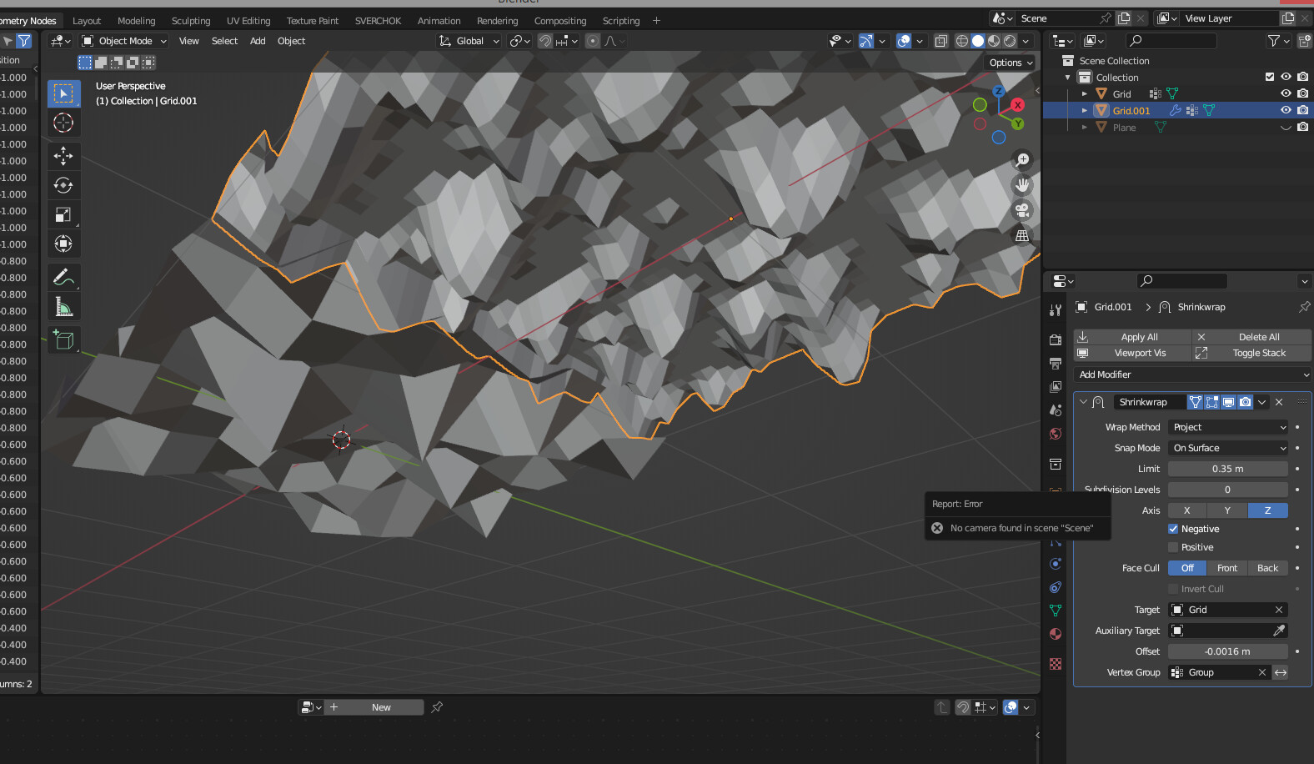
Task: Open the Global transform orientation dropdown
Action: 469,41
